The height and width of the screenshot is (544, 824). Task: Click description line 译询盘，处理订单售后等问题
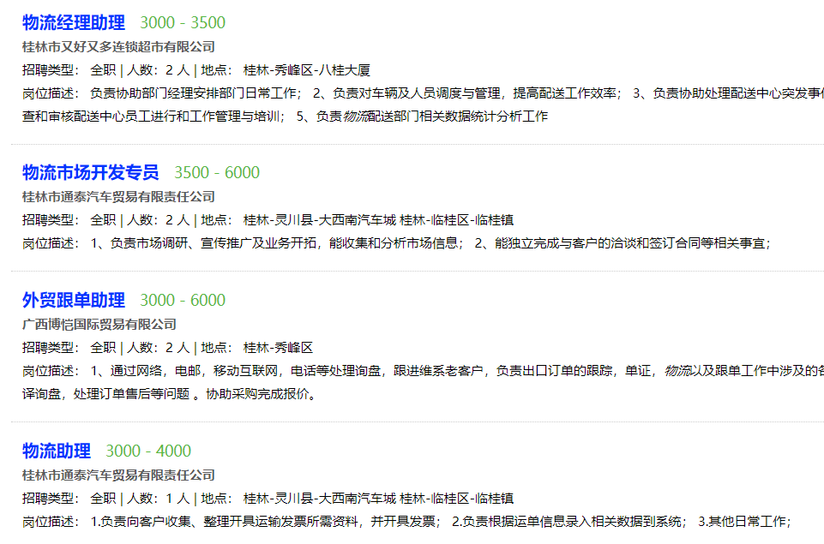(x=171, y=394)
